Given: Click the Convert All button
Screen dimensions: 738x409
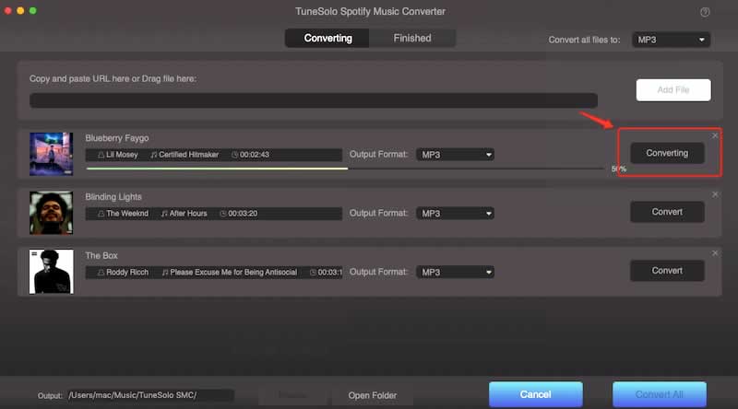Looking at the screenshot, I should [660, 394].
